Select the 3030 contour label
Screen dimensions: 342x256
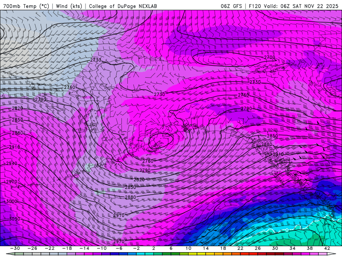[15, 219]
